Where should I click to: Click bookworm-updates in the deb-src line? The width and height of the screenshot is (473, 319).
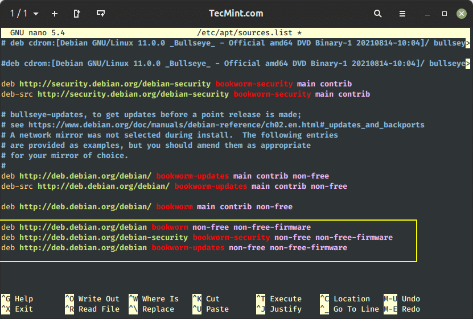pos(211,187)
